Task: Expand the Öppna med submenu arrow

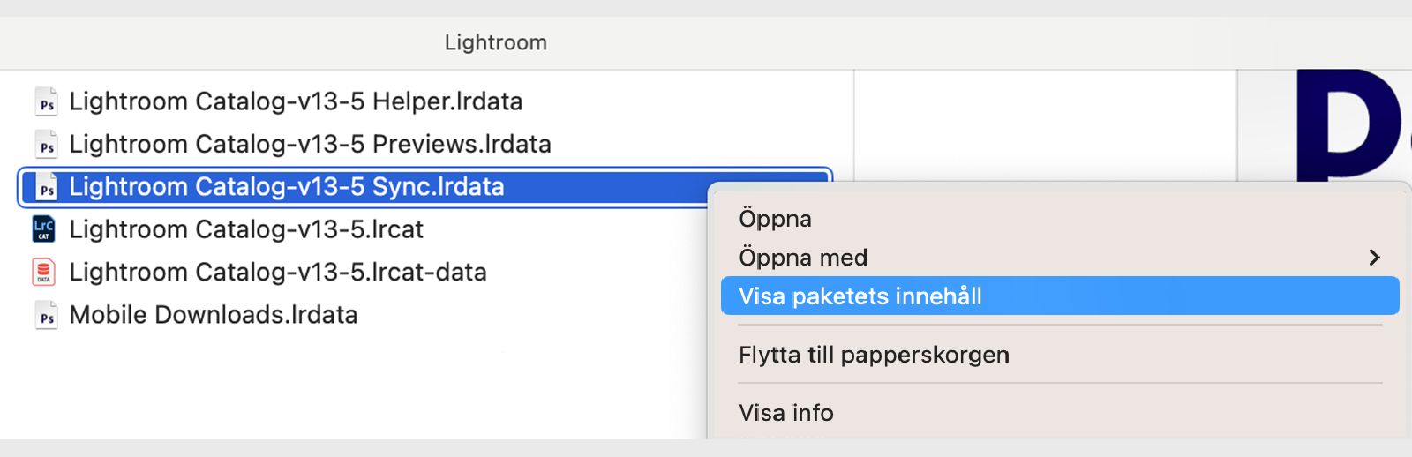Action: point(1373,258)
